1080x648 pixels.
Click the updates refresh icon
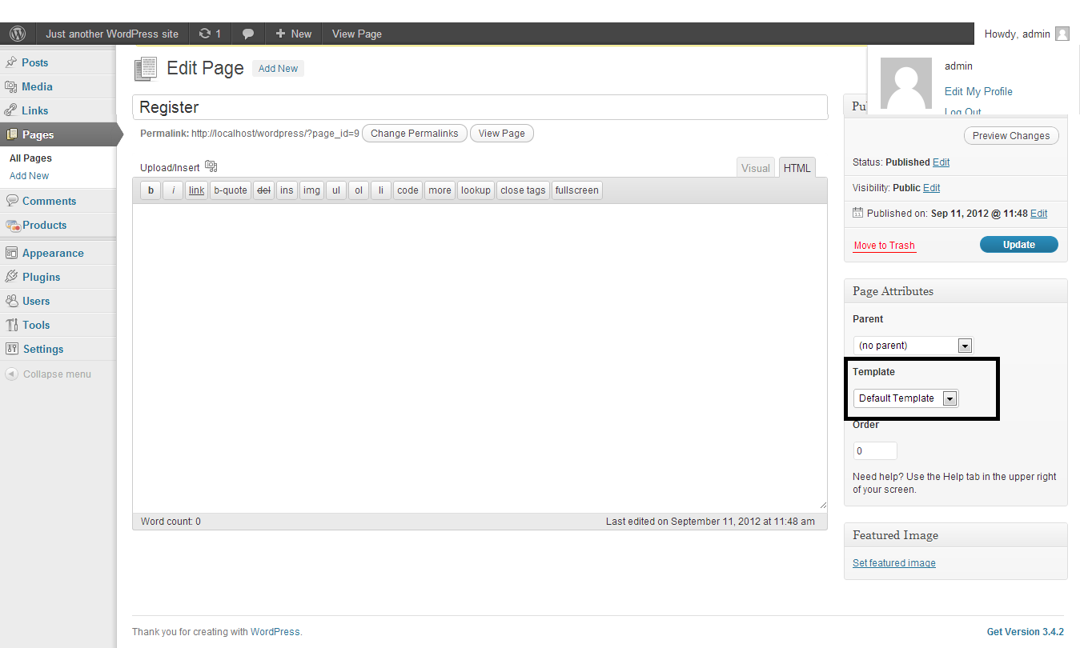click(205, 34)
